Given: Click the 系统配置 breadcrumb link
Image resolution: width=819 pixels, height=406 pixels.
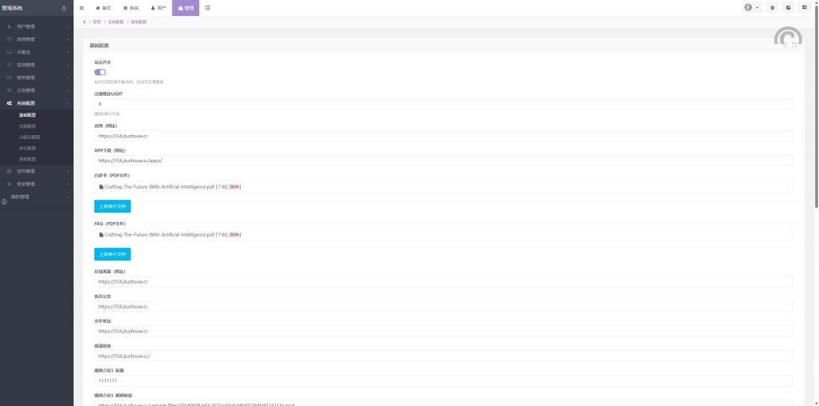Looking at the screenshot, I should click(x=116, y=22).
